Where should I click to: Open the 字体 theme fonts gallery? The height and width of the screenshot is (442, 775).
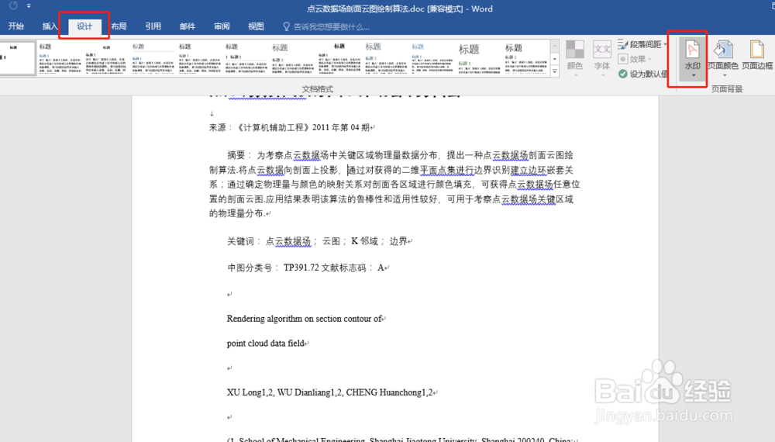pos(602,60)
